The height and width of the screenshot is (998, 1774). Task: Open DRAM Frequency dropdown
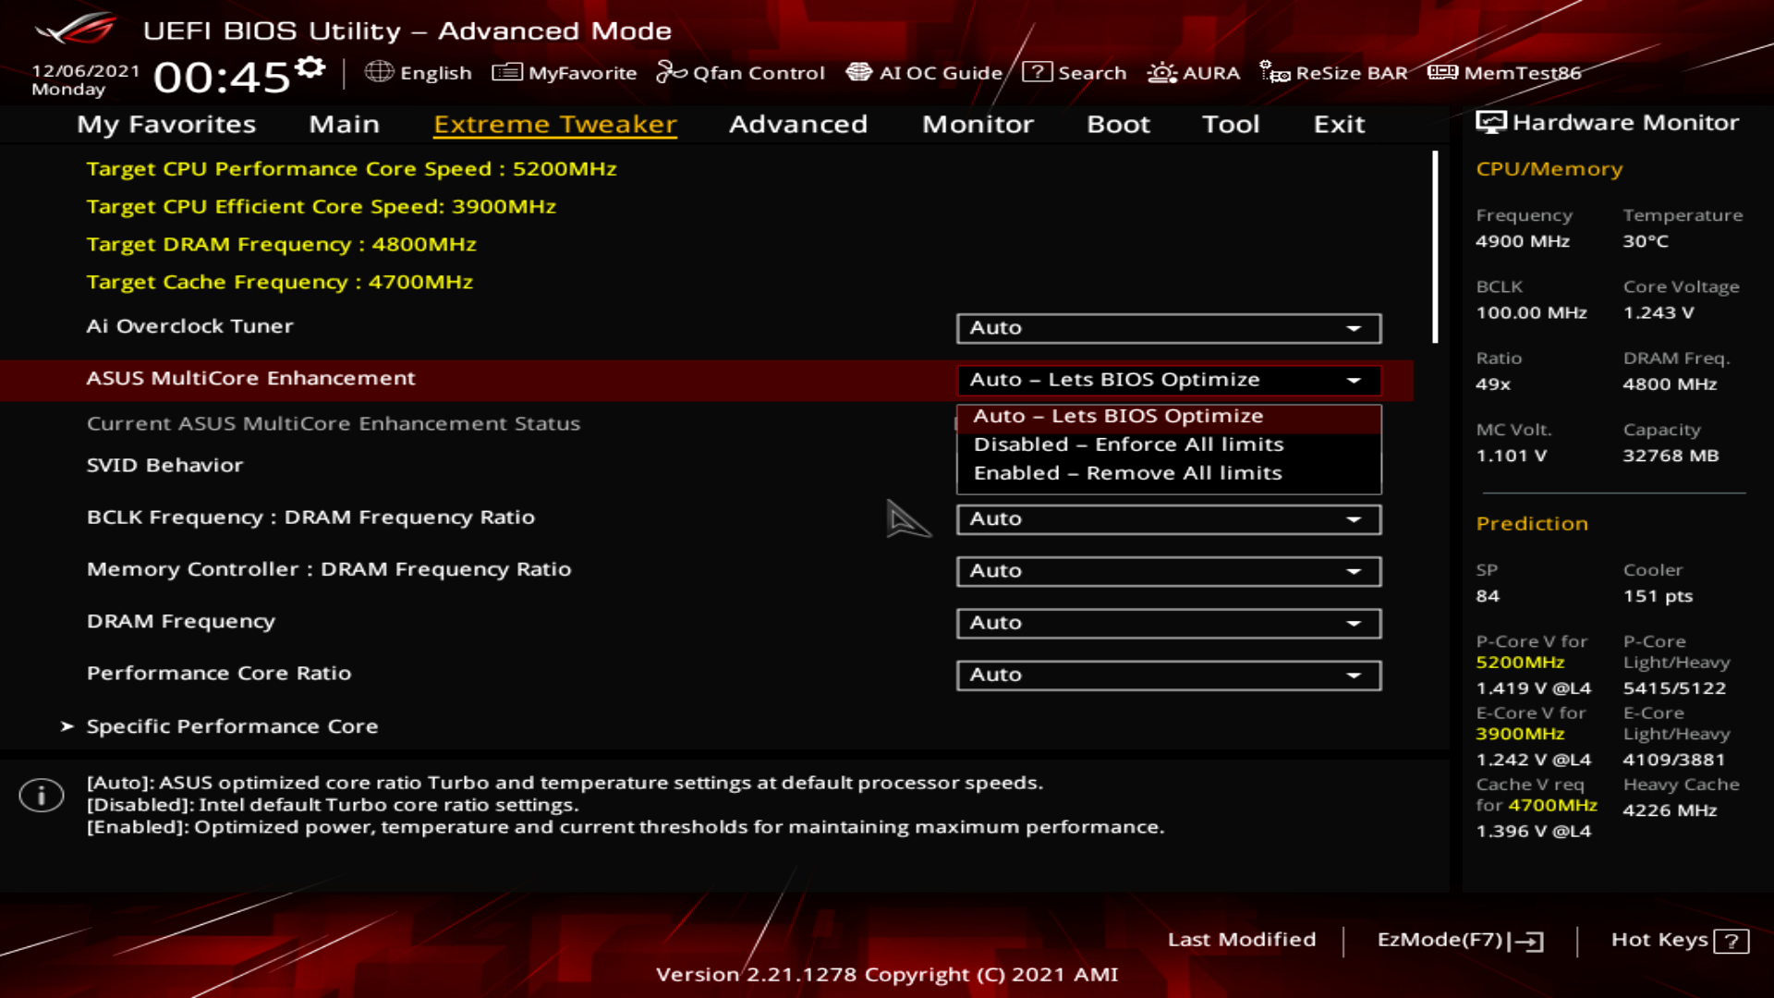pyautogui.click(x=1168, y=623)
